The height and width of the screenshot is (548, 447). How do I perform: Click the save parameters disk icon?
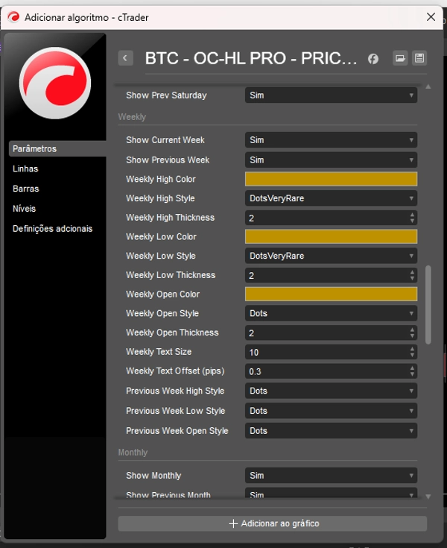pyautogui.click(x=419, y=58)
